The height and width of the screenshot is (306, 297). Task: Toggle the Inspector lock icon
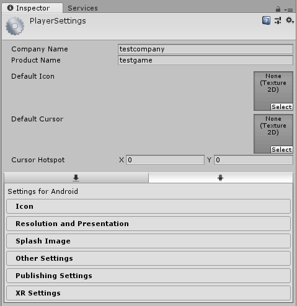(278, 9)
